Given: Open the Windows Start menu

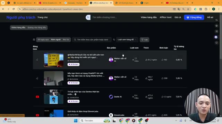Looking at the screenshot, I should click(x=76, y=121).
